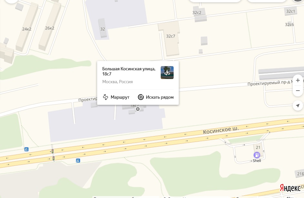The height and width of the screenshot is (198, 304).
Task: Click the lower traffic light icon
Action: click(54, 158)
